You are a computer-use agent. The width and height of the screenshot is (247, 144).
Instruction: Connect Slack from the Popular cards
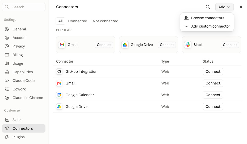click(x=230, y=45)
